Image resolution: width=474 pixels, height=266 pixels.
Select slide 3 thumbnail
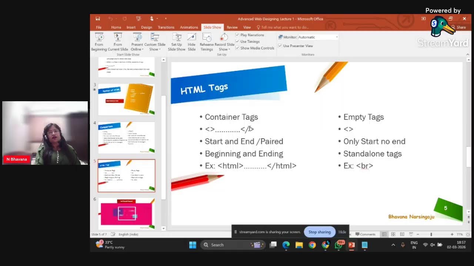coord(126,99)
